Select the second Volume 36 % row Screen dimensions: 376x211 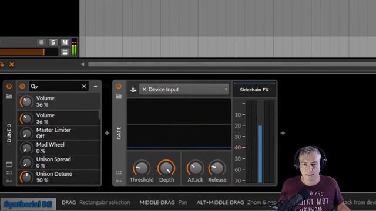click(59, 118)
